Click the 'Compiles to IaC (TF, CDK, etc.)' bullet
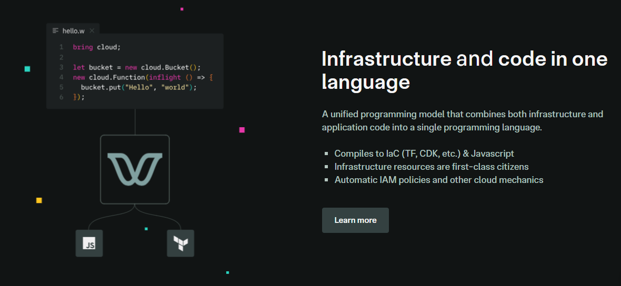This screenshot has height=286, width=621. [x=424, y=154]
